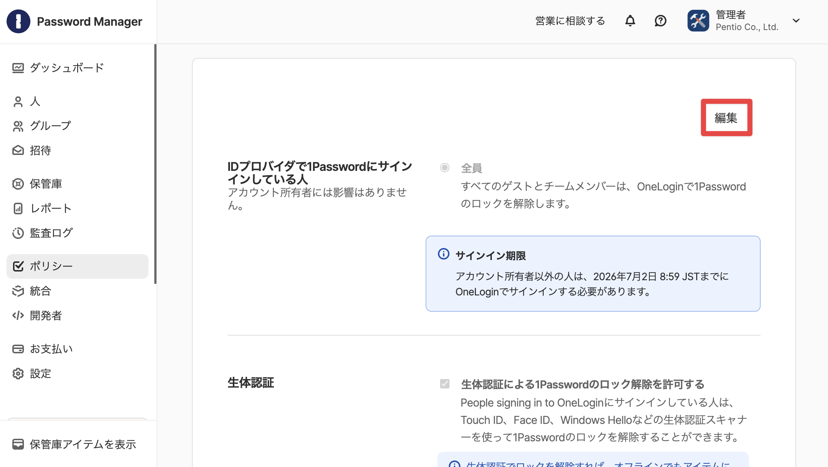
Task: Click the 招待 envelope icon
Action: pyautogui.click(x=18, y=151)
